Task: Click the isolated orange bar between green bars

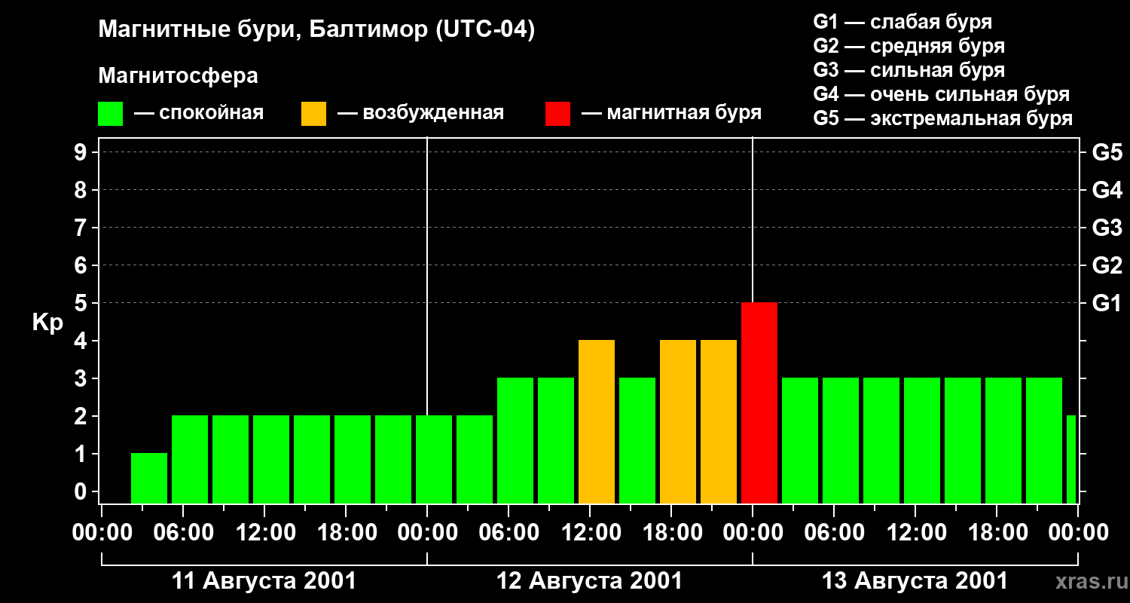Action: click(x=597, y=421)
